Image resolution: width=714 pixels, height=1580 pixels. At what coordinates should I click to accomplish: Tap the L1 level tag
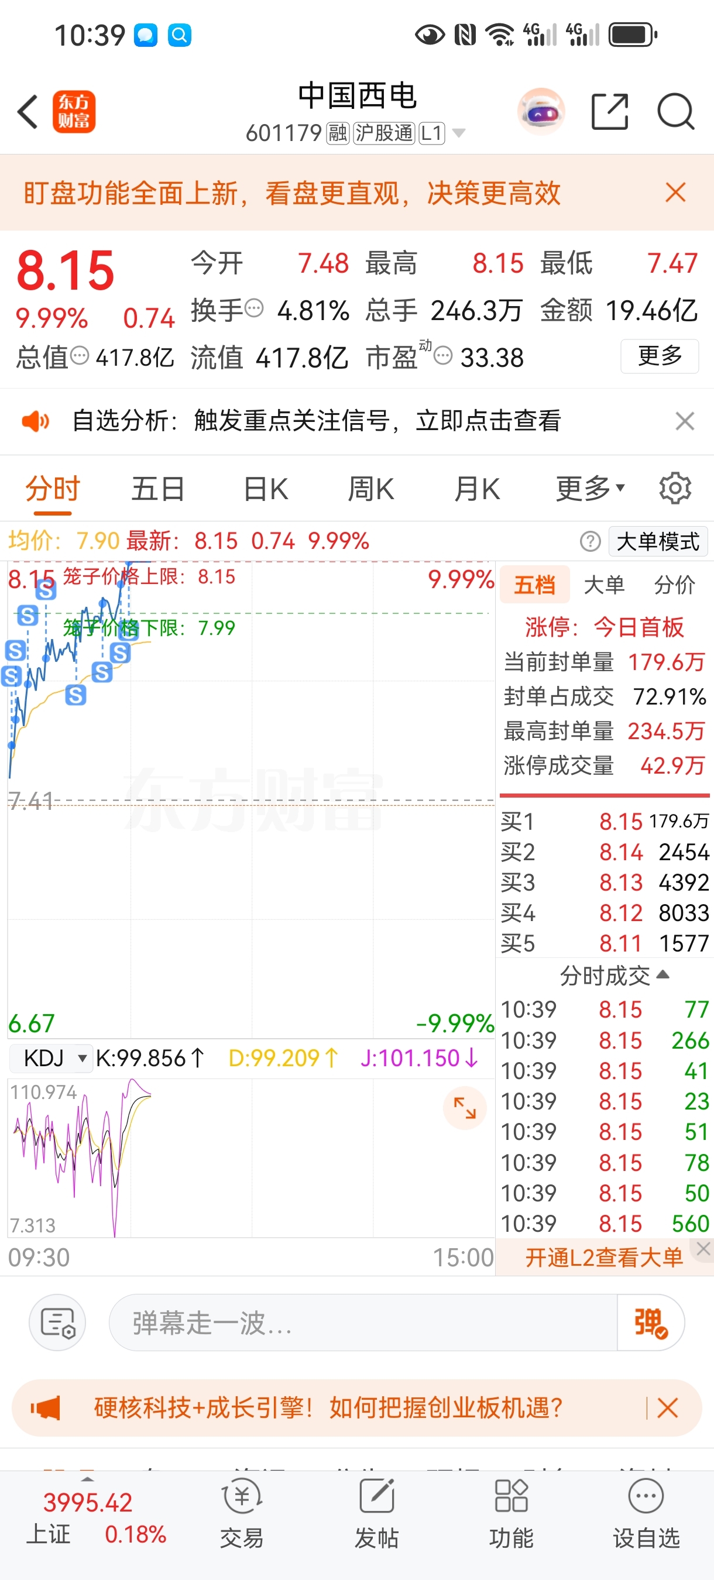pos(432,133)
